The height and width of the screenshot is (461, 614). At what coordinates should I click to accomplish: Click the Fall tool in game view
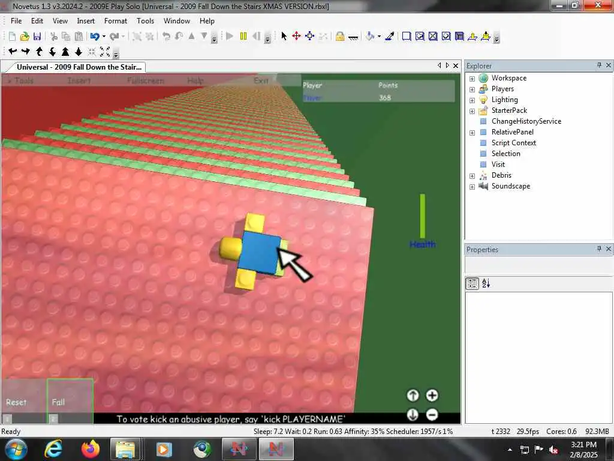70,400
